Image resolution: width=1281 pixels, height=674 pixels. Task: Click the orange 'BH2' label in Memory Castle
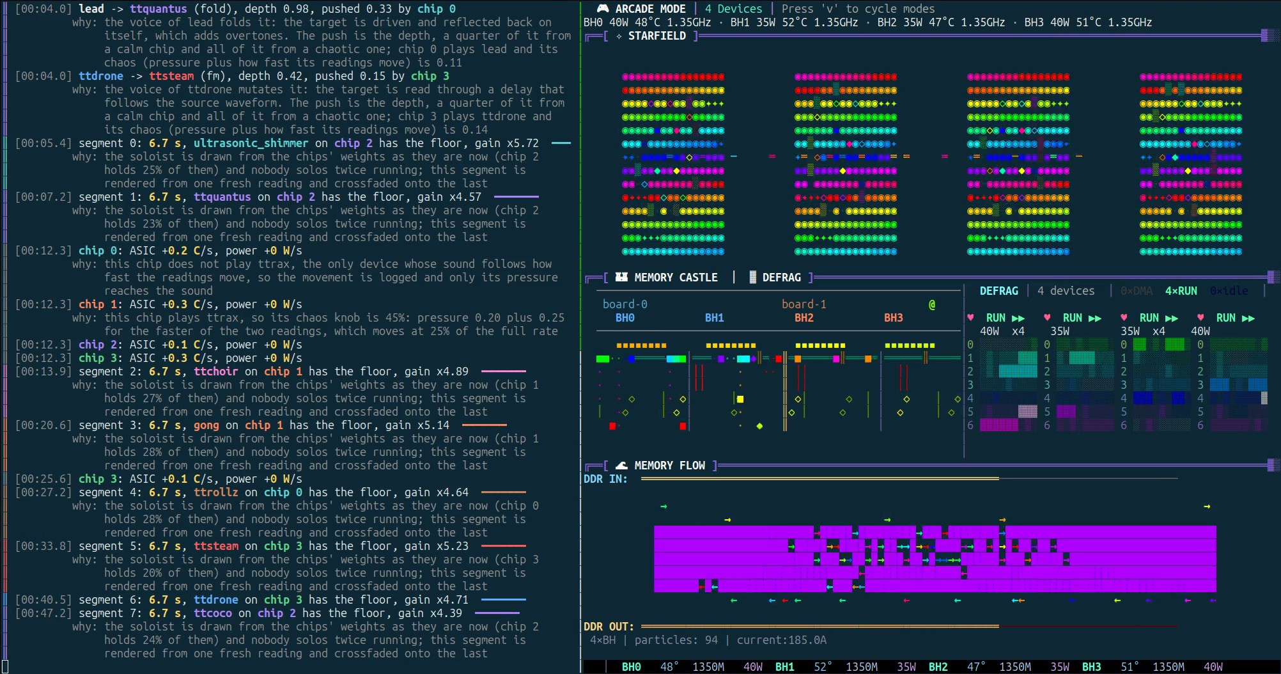click(804, 318)
